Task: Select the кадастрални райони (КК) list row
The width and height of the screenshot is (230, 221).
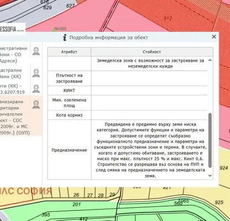Action: pos(15,73)
